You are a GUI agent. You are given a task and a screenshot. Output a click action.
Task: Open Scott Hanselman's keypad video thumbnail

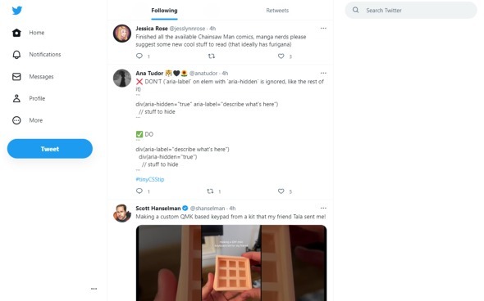(231, 263)
